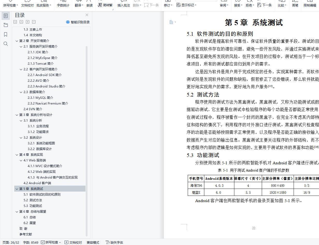
Task: Collapse 2.3 数据库简介 tree node
Action: coord(21,92)
